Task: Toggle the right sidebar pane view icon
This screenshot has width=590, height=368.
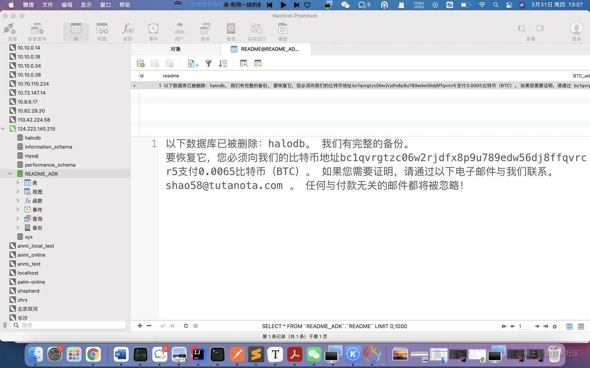Action: (x=540, y=28)
